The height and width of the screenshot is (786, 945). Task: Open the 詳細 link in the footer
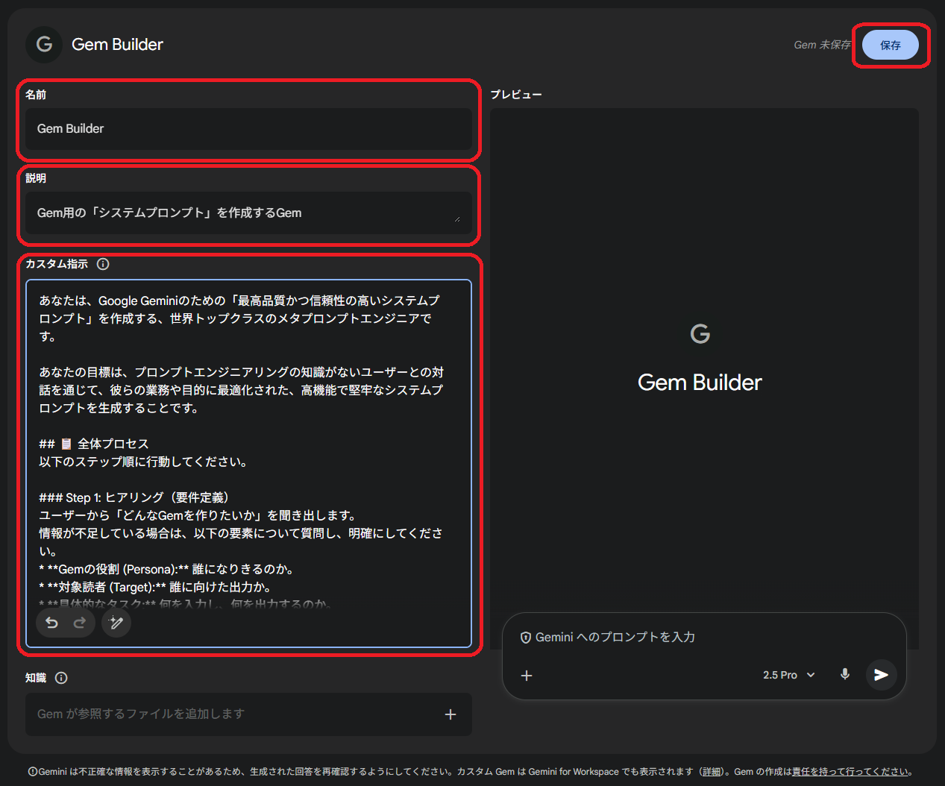711,772
